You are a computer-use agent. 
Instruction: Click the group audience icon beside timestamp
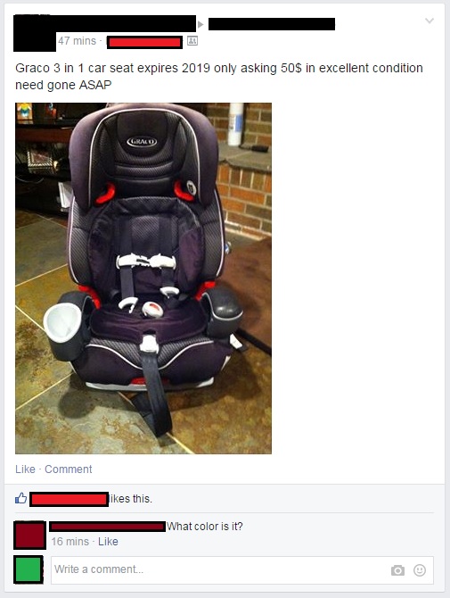click(x=192, y=41)
